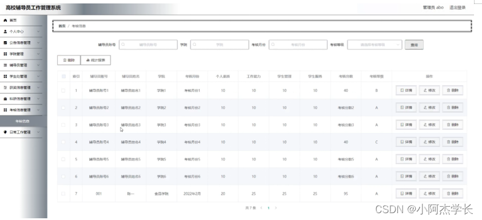Toggle the select-all checkbox in table header

click(63, 76)
